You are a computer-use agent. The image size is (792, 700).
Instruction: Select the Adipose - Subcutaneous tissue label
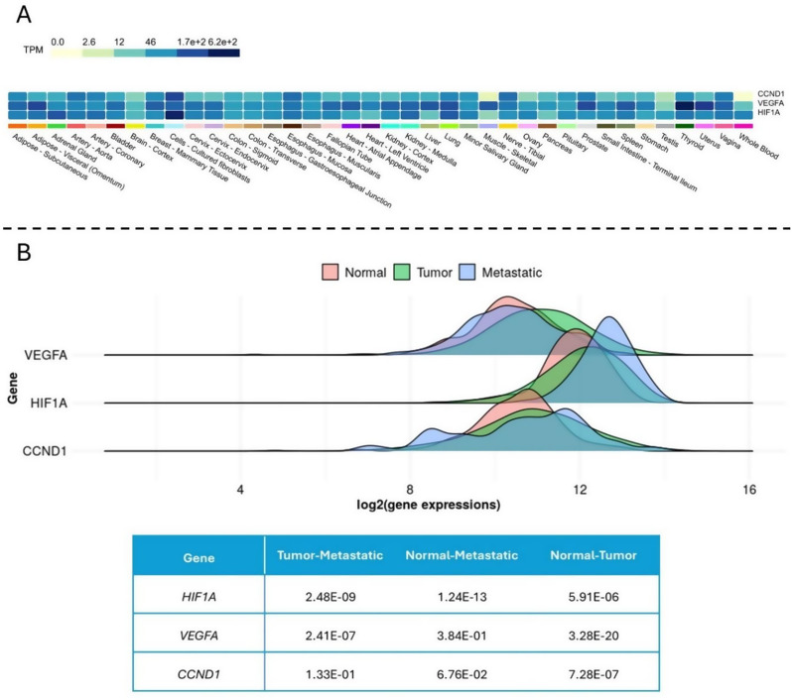coord(46,153)
